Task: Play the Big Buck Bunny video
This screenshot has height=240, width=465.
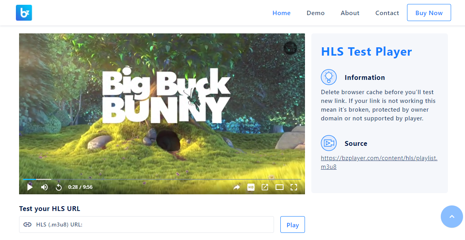Action: click(x=30, y=187)
